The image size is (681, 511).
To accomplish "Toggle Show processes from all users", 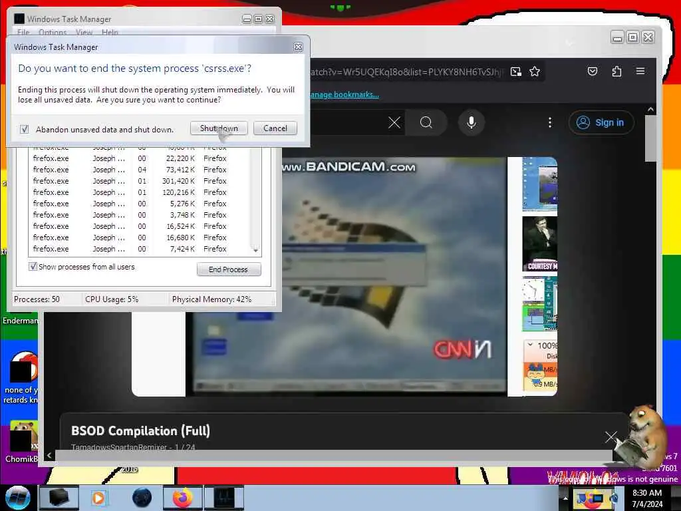I will pos(33,266).
